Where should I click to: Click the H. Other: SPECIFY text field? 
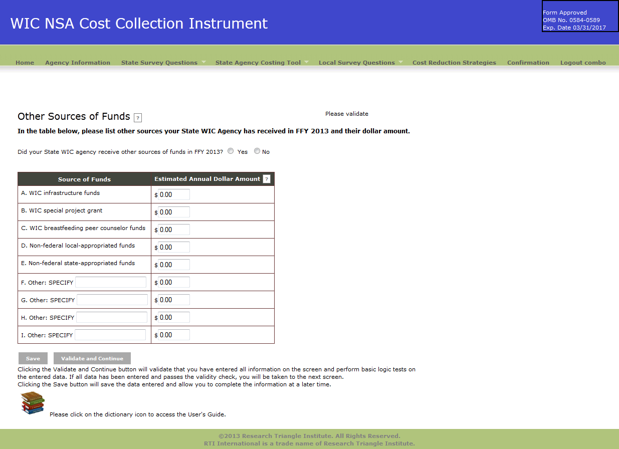[112, 317]
